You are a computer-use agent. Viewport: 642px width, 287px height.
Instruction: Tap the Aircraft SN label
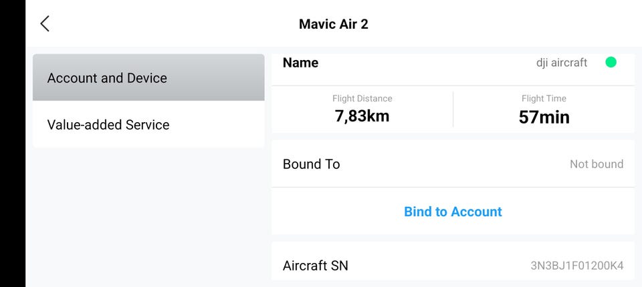point(315,266)
